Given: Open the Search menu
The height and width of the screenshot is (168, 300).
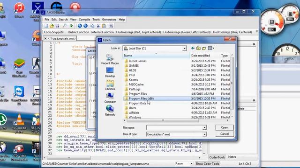Looking at the screenshot, I should click(x=63, y=20).
